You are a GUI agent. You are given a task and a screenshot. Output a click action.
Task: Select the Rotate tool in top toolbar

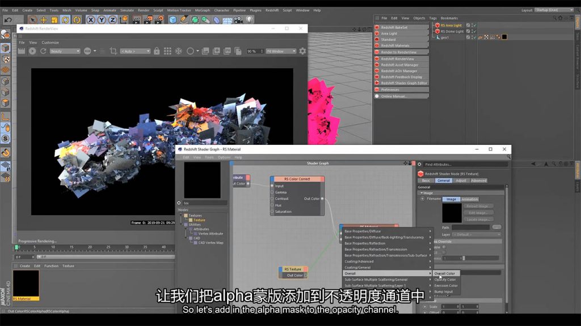tap(66, 20)
